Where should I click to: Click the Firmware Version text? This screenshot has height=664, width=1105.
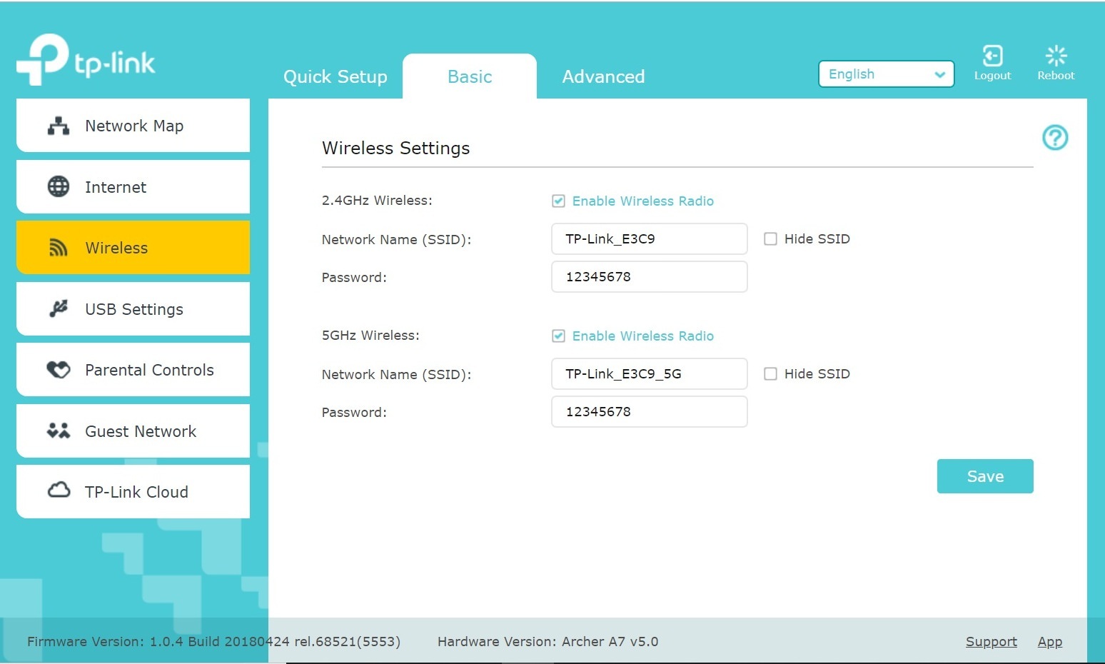[x=213, y=641]
